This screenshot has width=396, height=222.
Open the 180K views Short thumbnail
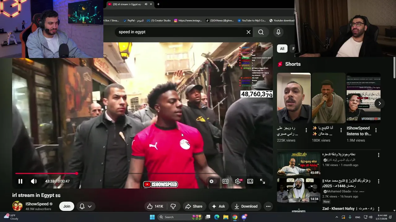point(329,98)
